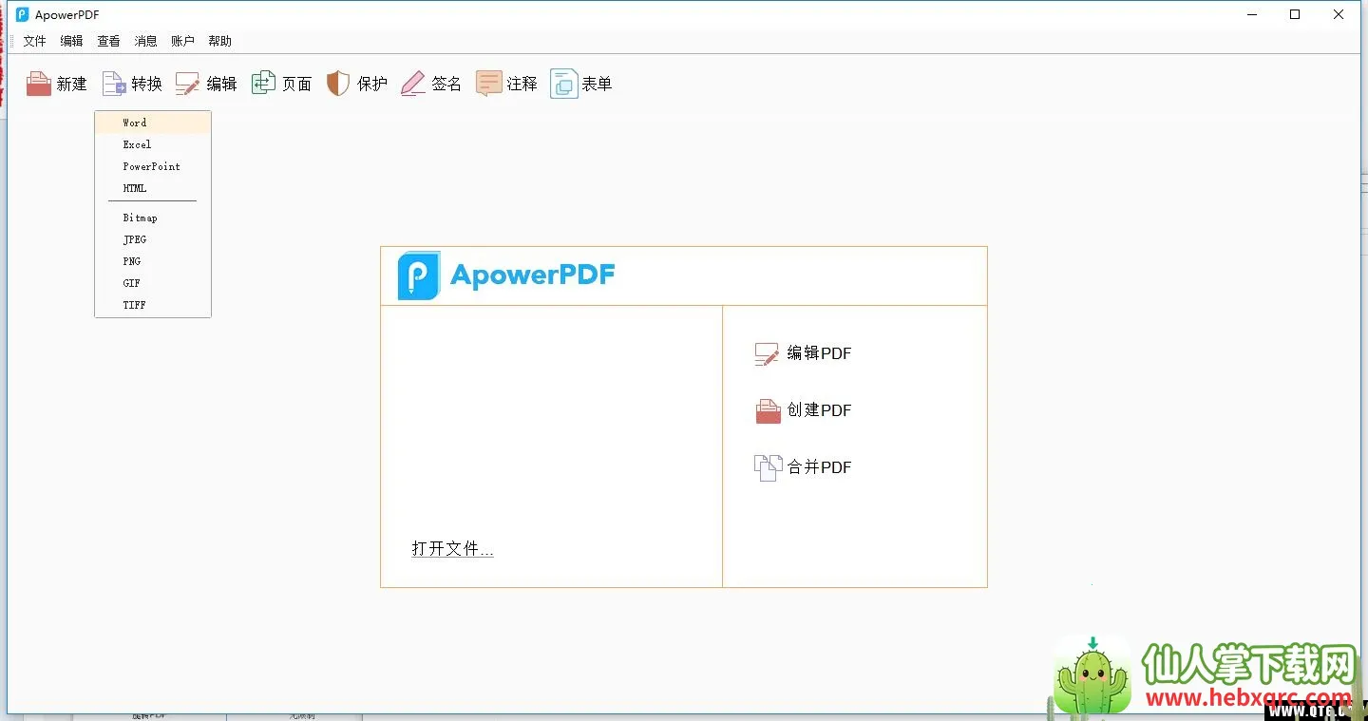Click the 转换 (Convert) toolbar icon
Screen dimensions: 1368x721
point(115,85)
